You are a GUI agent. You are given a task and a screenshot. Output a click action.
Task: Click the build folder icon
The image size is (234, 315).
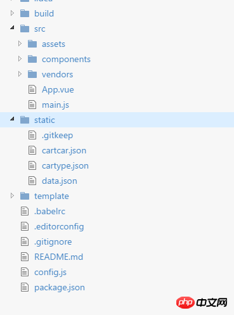pos(25,13)
